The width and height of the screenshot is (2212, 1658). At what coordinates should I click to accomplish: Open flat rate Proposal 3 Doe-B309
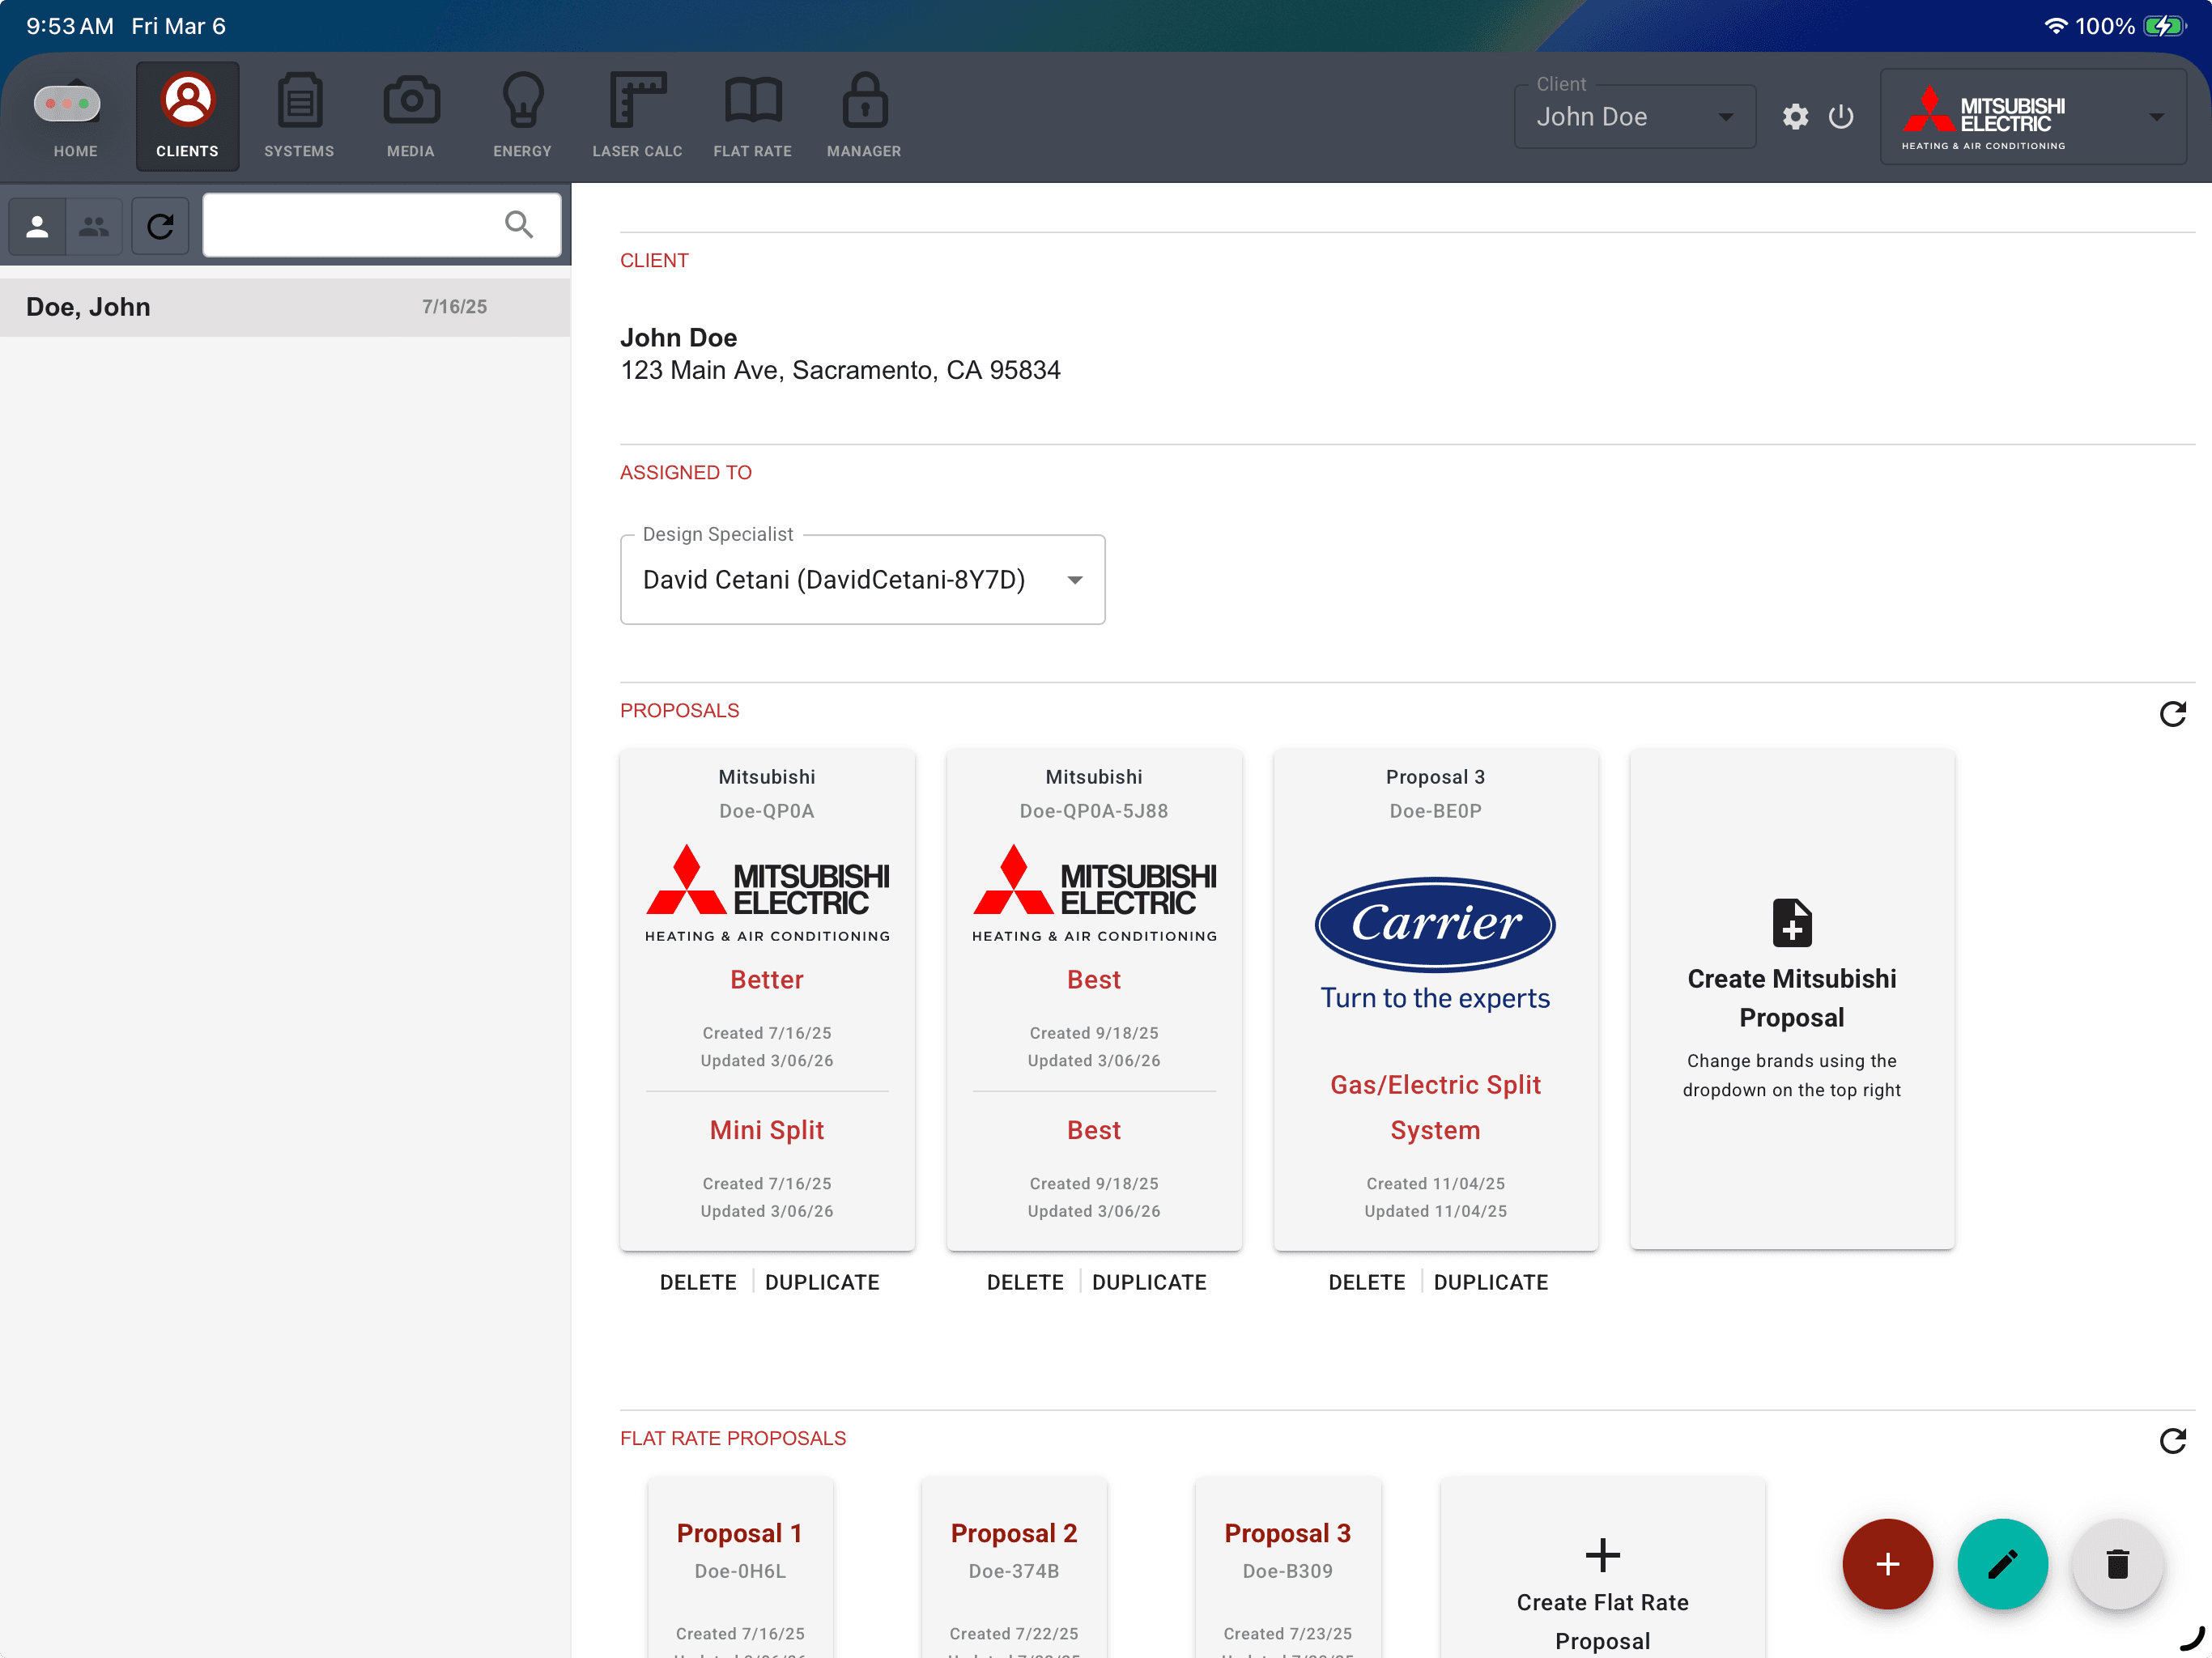point(1287,1567)
